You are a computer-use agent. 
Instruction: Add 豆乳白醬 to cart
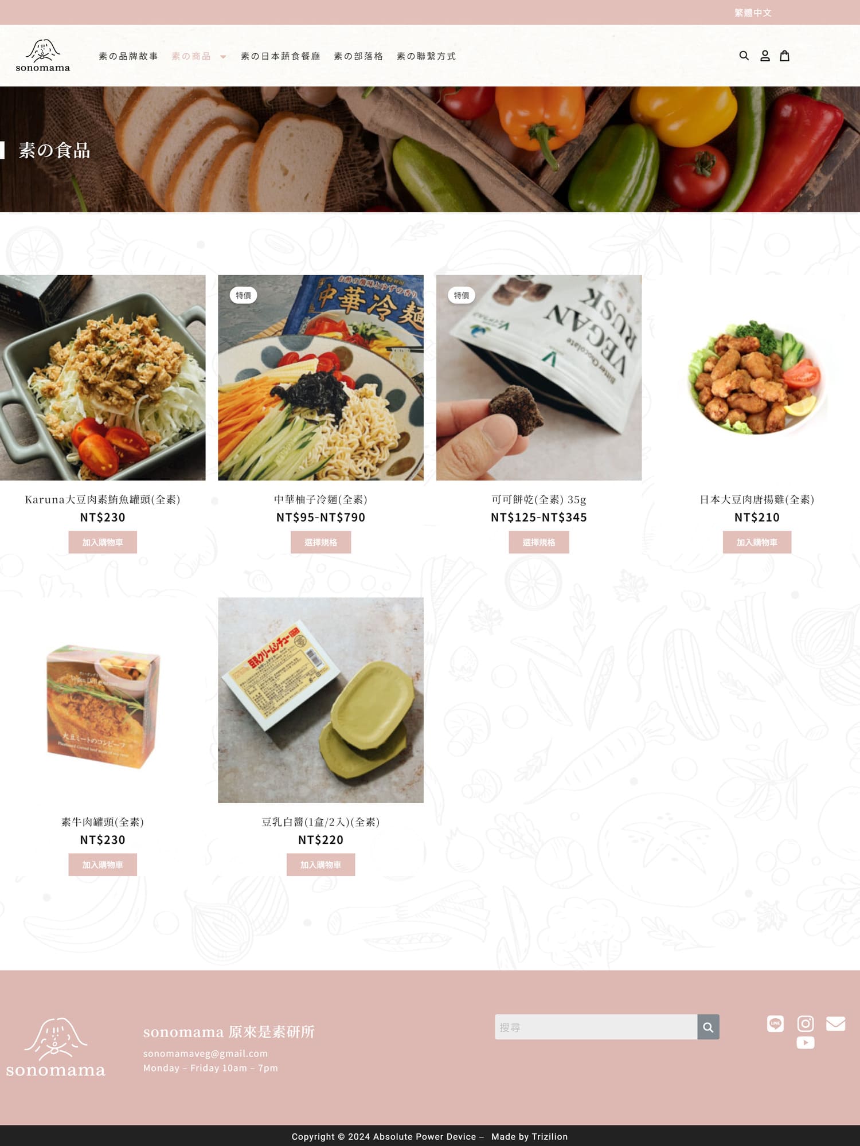coord(320,865)
